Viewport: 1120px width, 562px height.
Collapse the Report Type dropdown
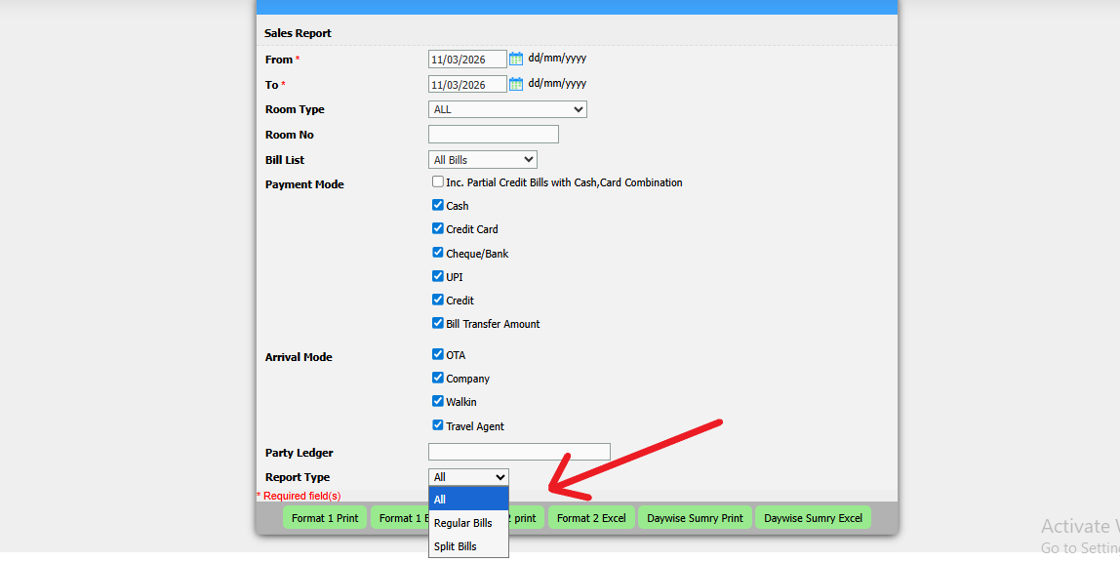pos(468,477)
